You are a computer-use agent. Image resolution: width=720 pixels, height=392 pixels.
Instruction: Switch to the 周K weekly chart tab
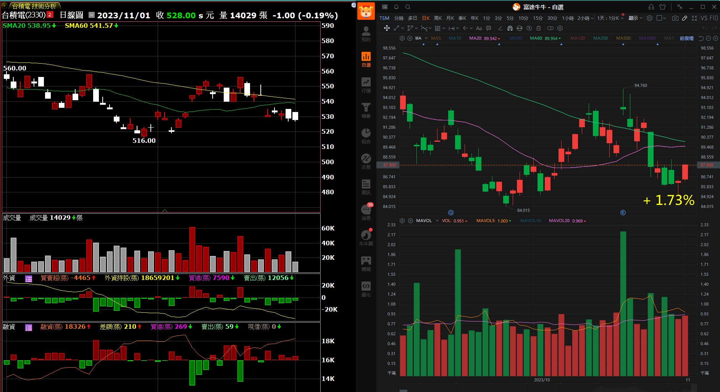tap(438, 18)
